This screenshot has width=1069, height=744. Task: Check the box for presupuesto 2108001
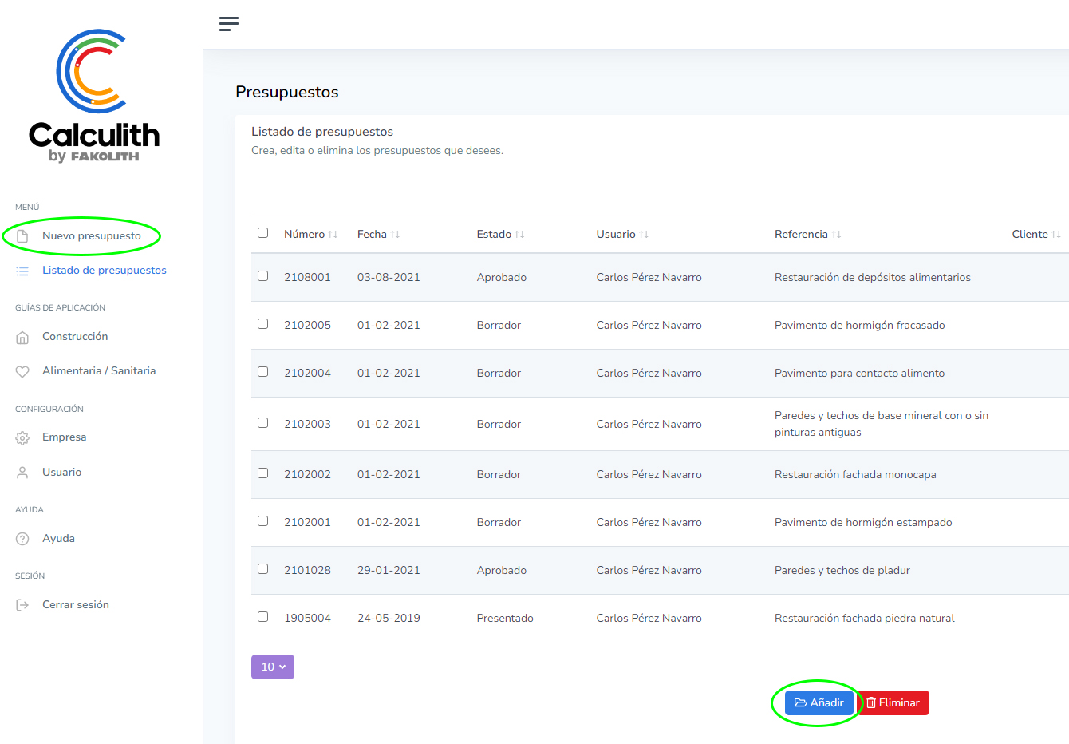coord(262,276)
